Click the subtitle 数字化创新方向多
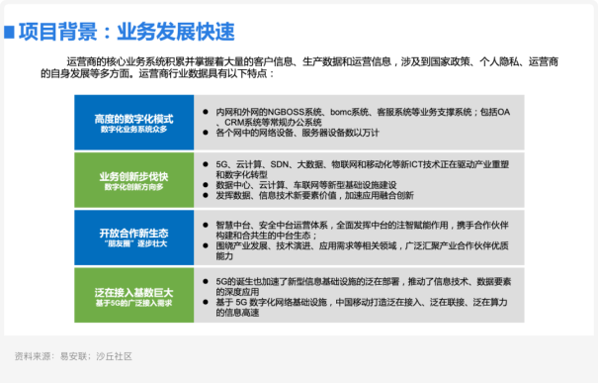This screenshot has height=383, width=598. [133, 187]
